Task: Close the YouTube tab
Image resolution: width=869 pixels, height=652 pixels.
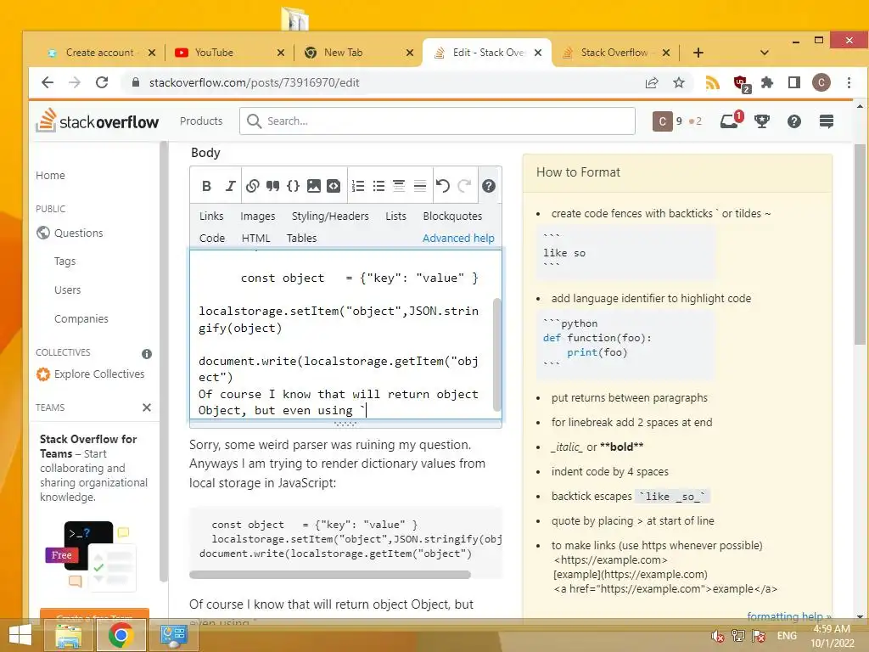Action: (280, 53)
